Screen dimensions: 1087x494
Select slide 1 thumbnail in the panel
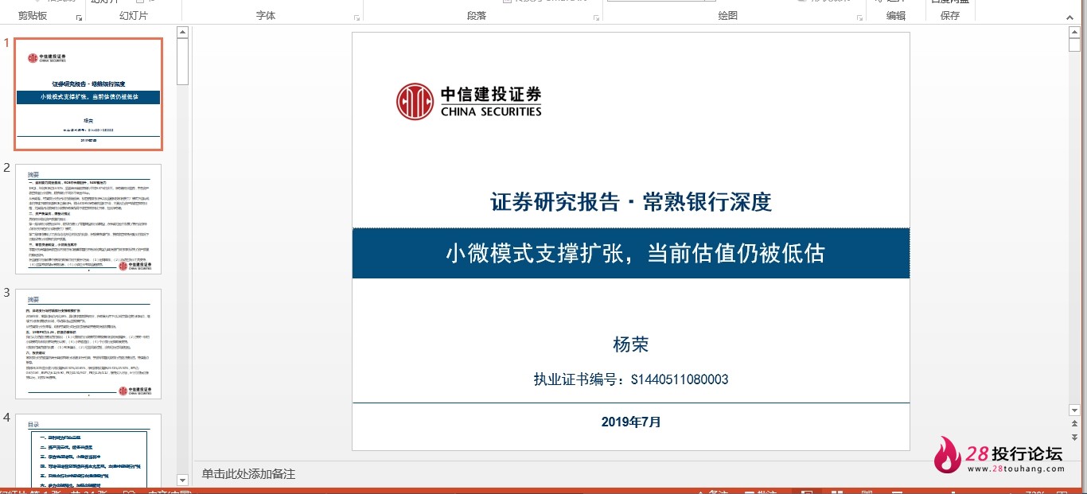tap(88, 94)
